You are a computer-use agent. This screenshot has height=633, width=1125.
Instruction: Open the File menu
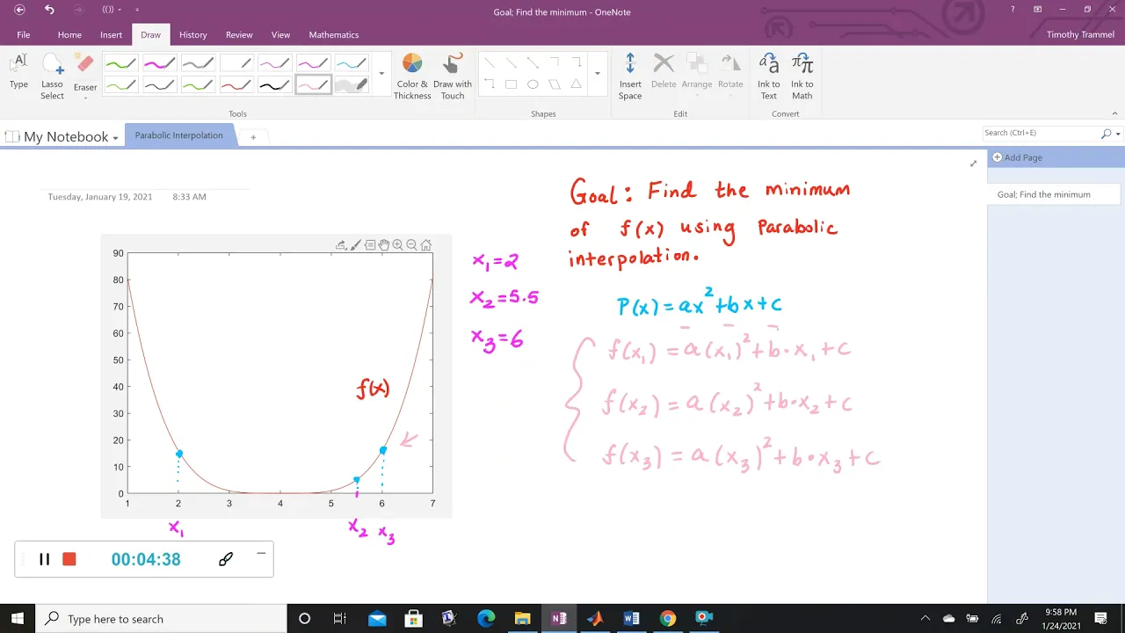click(x=24, y=35)
